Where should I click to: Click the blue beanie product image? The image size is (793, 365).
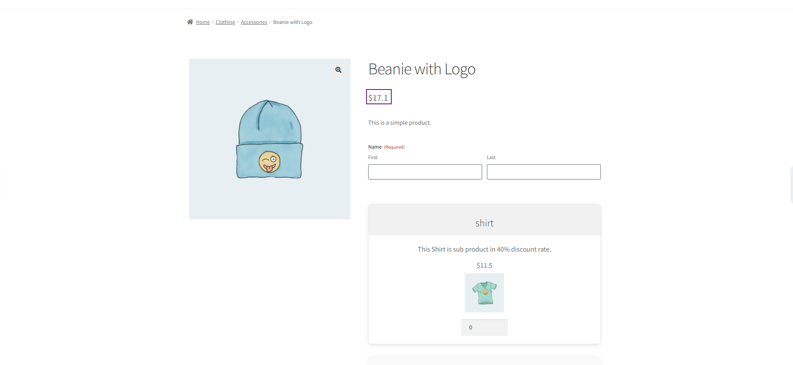click(270, 139)
